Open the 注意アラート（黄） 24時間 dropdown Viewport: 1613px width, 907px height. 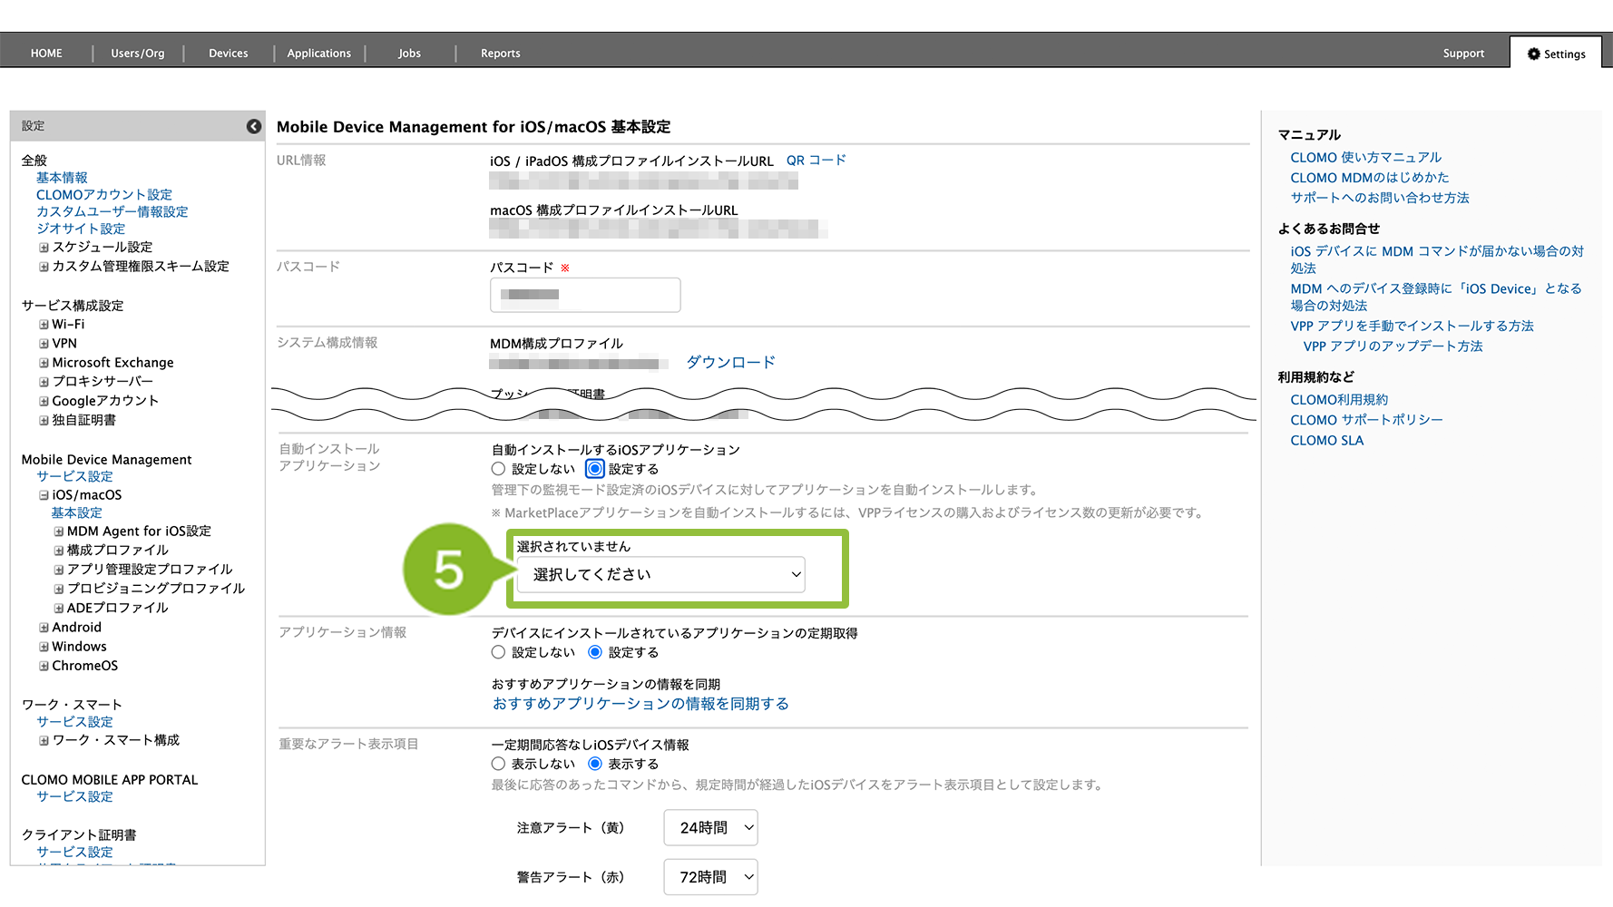tap(710, 827)
